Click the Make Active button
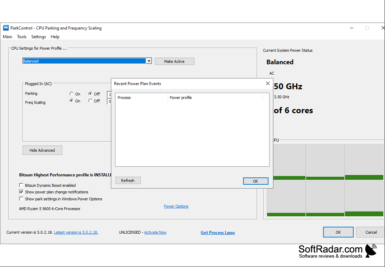This screenshot has width=385, height=267. tap(174, 61)
